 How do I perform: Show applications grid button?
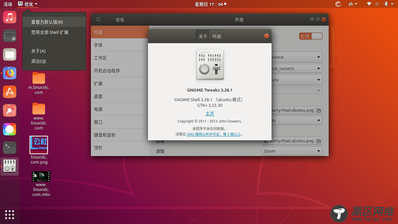[10, 214]
